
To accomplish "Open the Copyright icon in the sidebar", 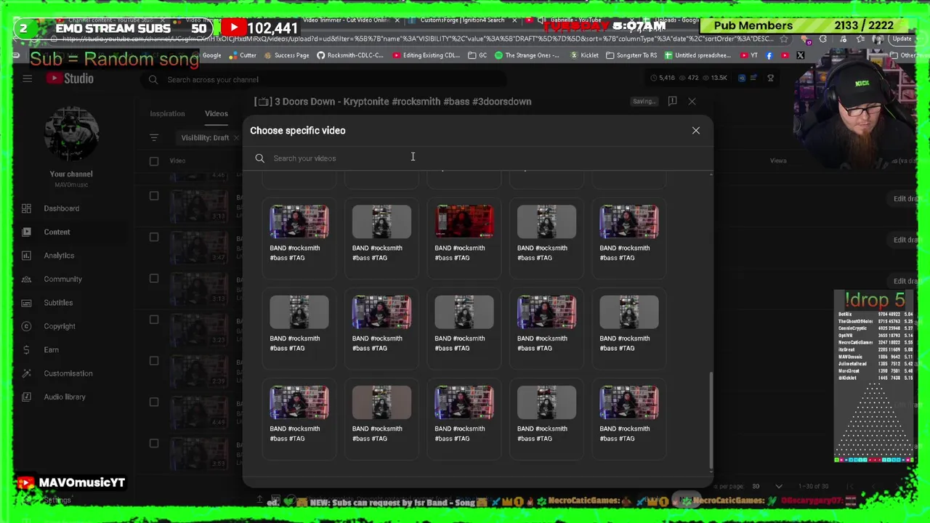I will click(x=26, y=326).
